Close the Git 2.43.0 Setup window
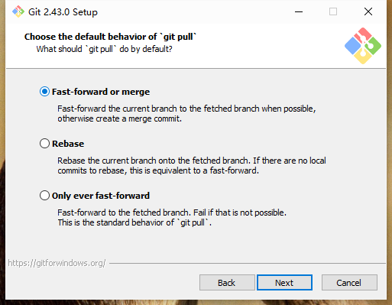The width and height of the screenshot is (392, 305). (368, 11)
